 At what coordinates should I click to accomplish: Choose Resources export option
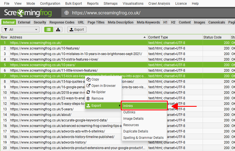click(144, 125)
